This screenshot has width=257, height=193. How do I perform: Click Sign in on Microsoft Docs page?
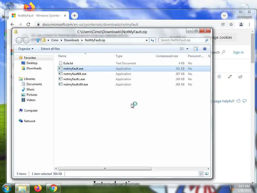[238, 52]
